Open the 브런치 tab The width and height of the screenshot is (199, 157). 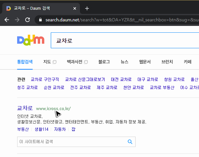coord(167,62)
